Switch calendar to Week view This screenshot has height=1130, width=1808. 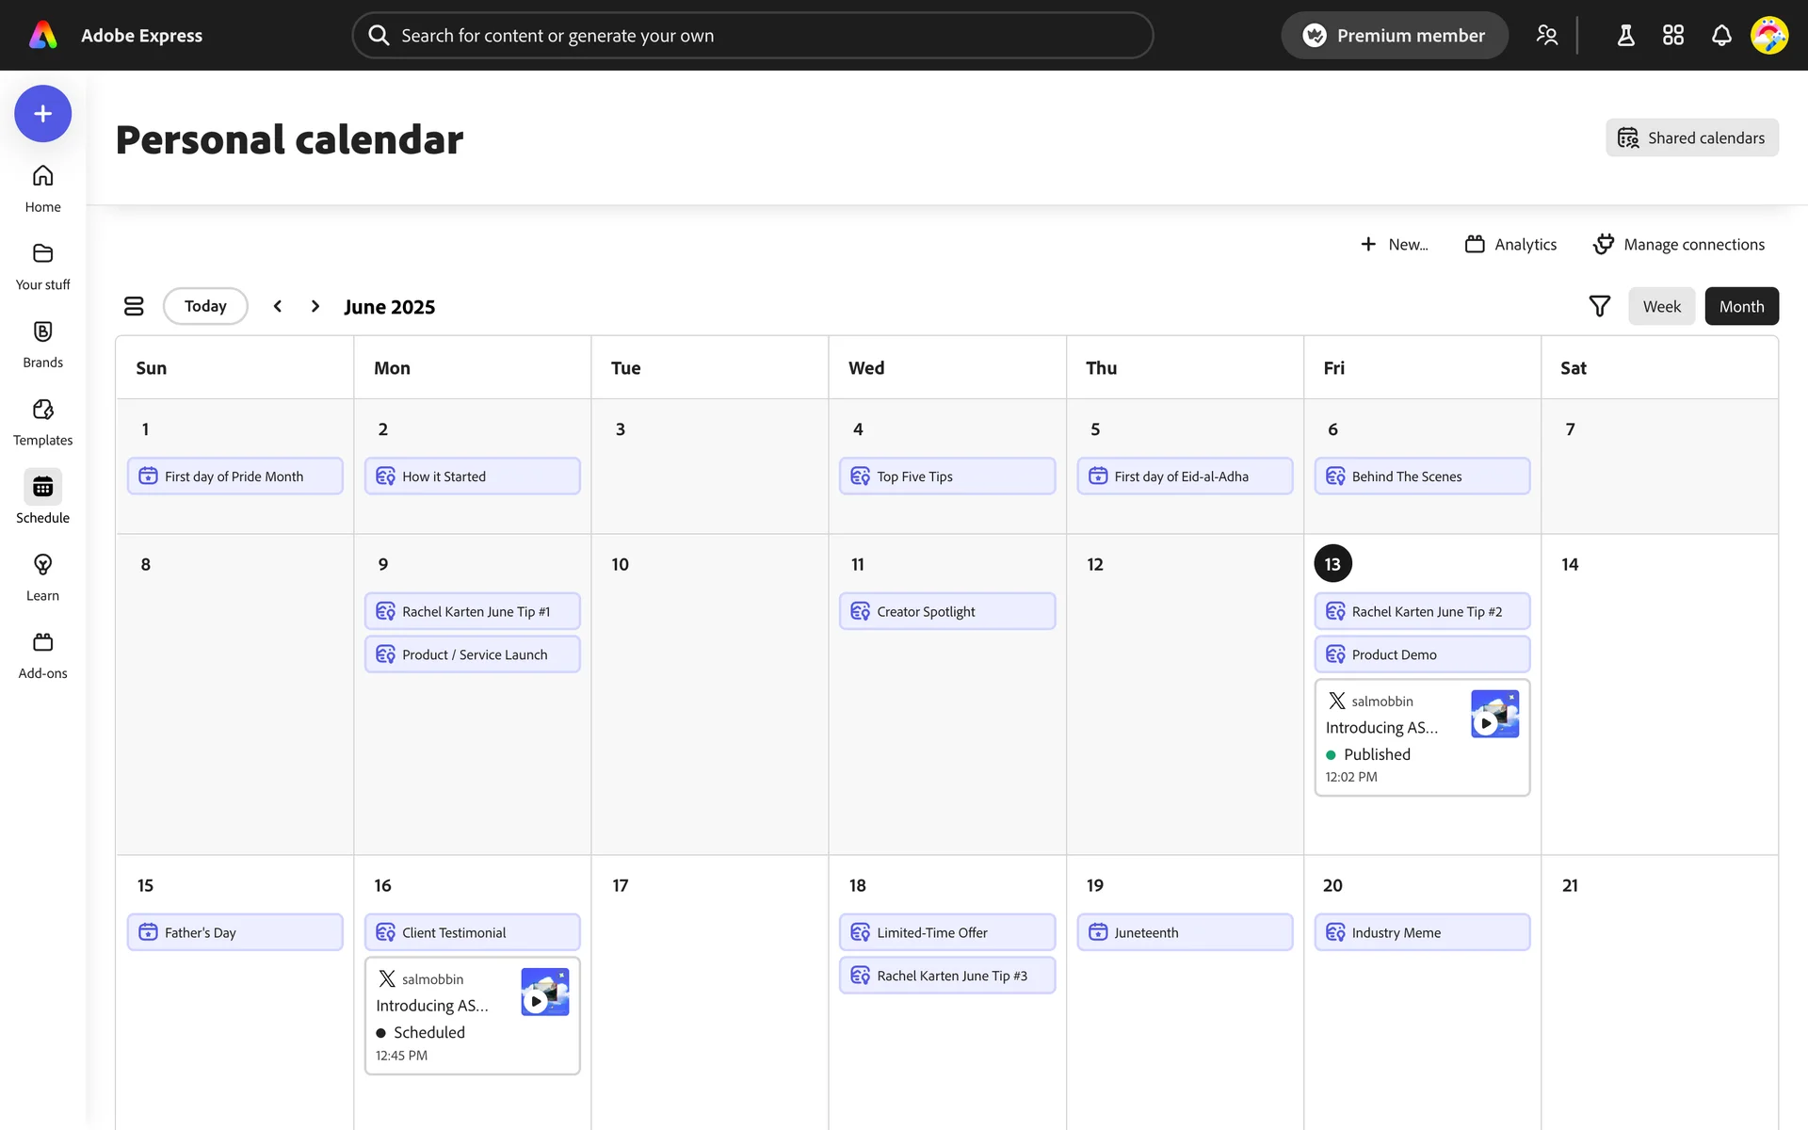pos(1661,306)
